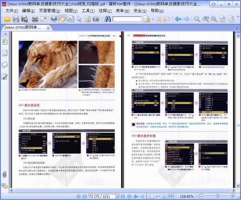The width and height of the screenshot is (241, 200).
Task: Click the search options document icon
Action: coord(147,19)
